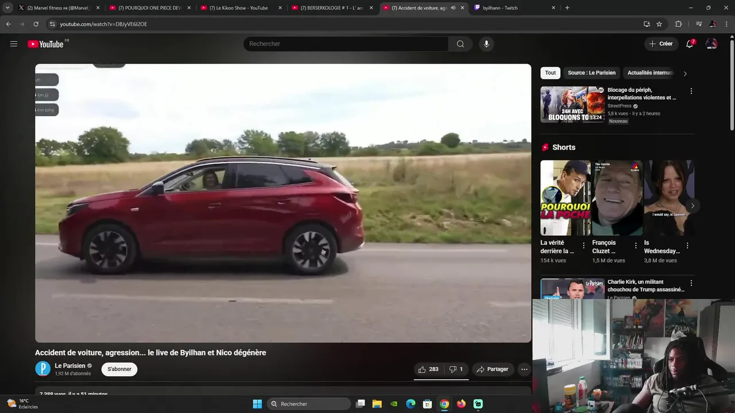This screenshot has width=735, height=413.
Task: Open options for Charlie Kirk video
Action: [691, 283]
